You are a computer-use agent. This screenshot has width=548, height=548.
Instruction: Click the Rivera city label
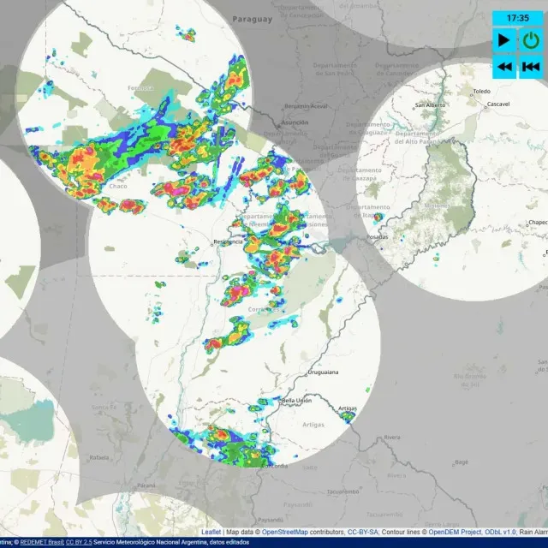coord(392,438)
